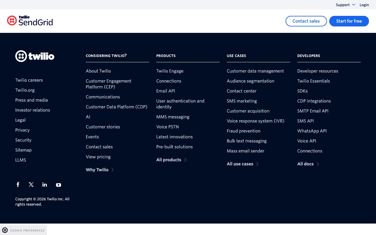Open WhatsApp API link
This screenshot has width=376, height=235.
click(312, 131)
